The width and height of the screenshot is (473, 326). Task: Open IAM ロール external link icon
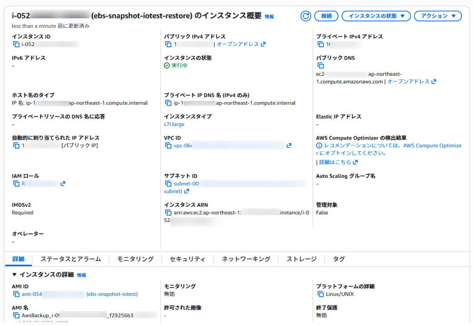(x=63, y=184)
